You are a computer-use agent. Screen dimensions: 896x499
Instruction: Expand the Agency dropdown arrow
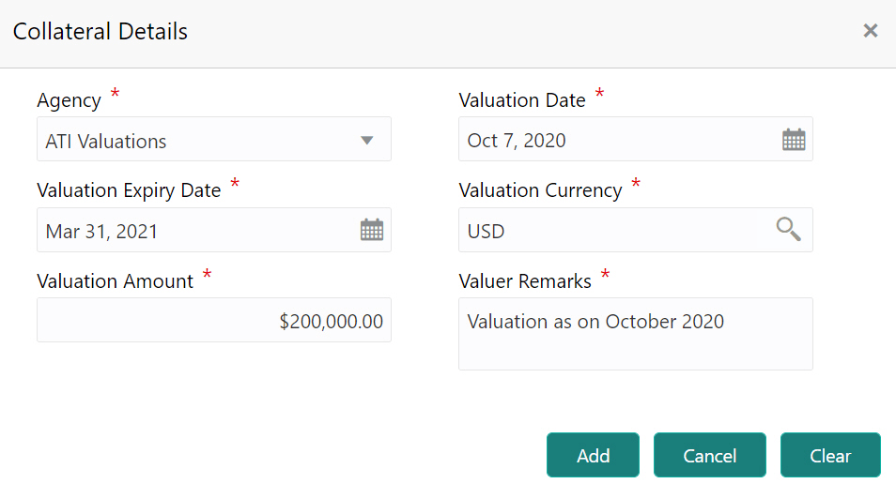coord(367,140)
